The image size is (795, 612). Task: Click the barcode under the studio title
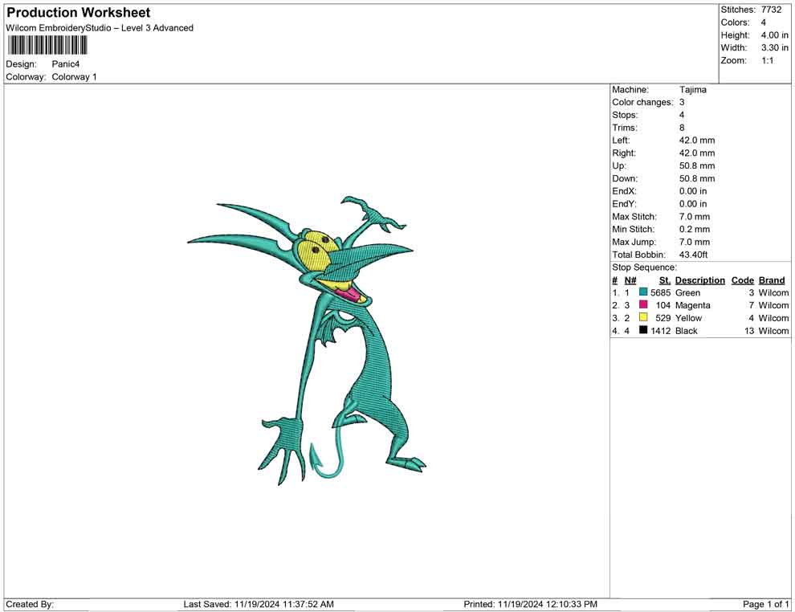[x=47, y=46]
